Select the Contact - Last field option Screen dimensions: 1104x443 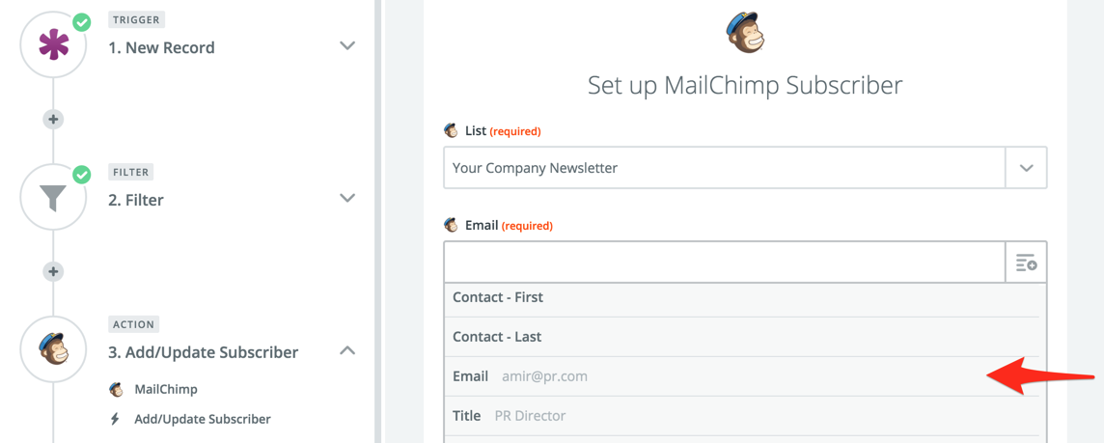click(497, 337)
